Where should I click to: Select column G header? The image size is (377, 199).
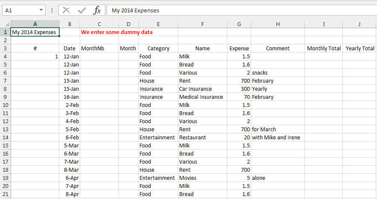coord(239,24)
